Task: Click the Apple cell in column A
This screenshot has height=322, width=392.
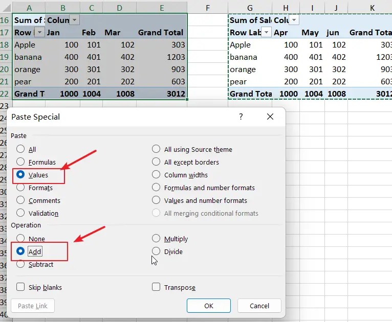Action: coord(29,44)
